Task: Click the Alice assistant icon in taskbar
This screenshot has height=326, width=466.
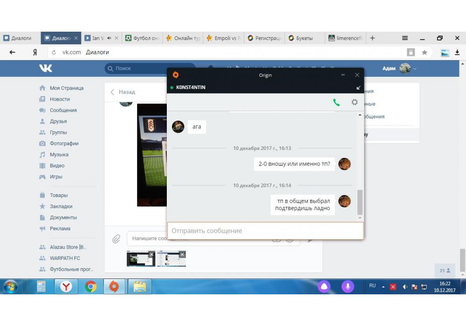Action: point(324,287)
